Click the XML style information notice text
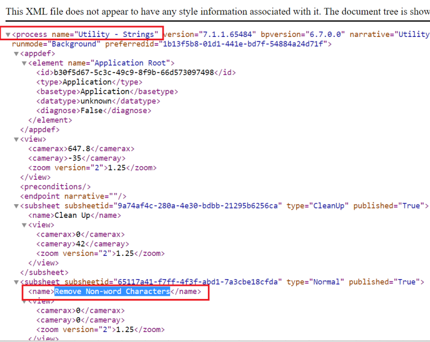Viewport: 430px width, 342px height. pos(218,12)
